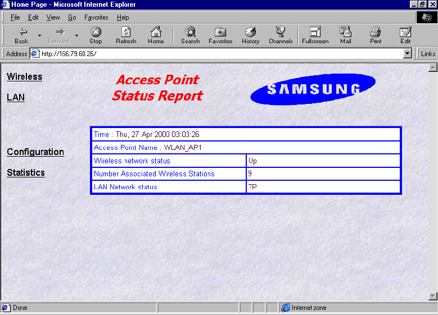This screenshot has height=315, width=438.
Task: Follow the Wireless link
Action: click(25, 77)
